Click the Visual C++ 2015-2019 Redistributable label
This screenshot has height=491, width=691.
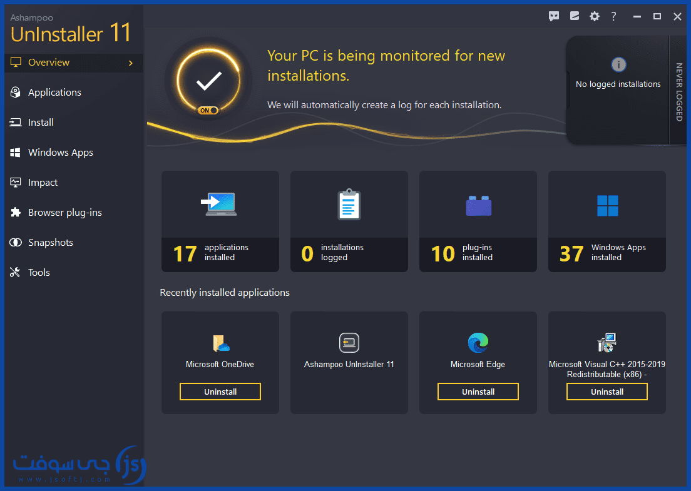[x=607, y=369]
